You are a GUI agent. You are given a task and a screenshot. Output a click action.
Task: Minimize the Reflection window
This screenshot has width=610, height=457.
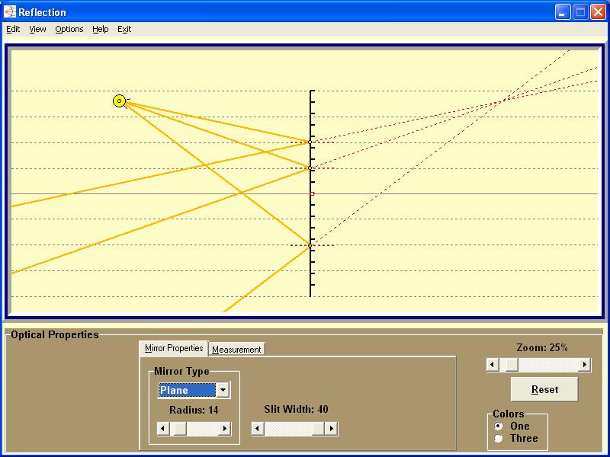click(x=562, y=12)
